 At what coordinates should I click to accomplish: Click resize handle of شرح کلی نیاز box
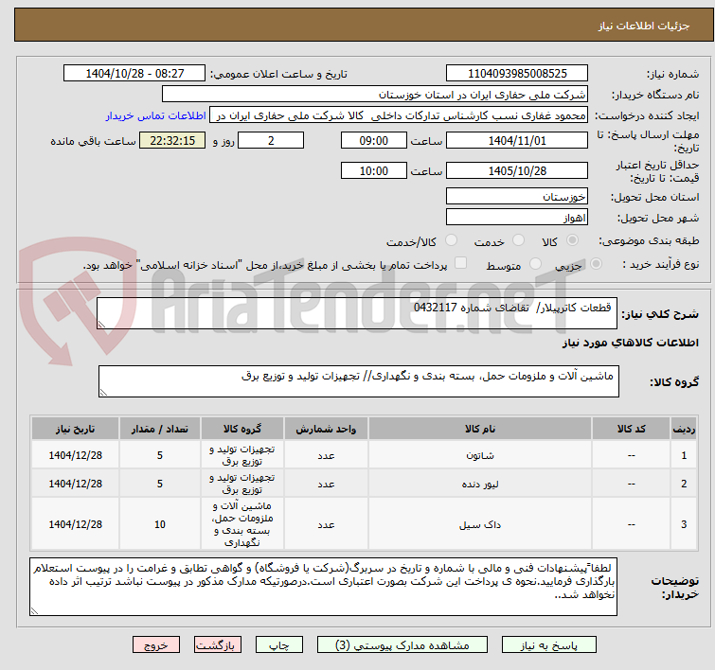(101, 325)
